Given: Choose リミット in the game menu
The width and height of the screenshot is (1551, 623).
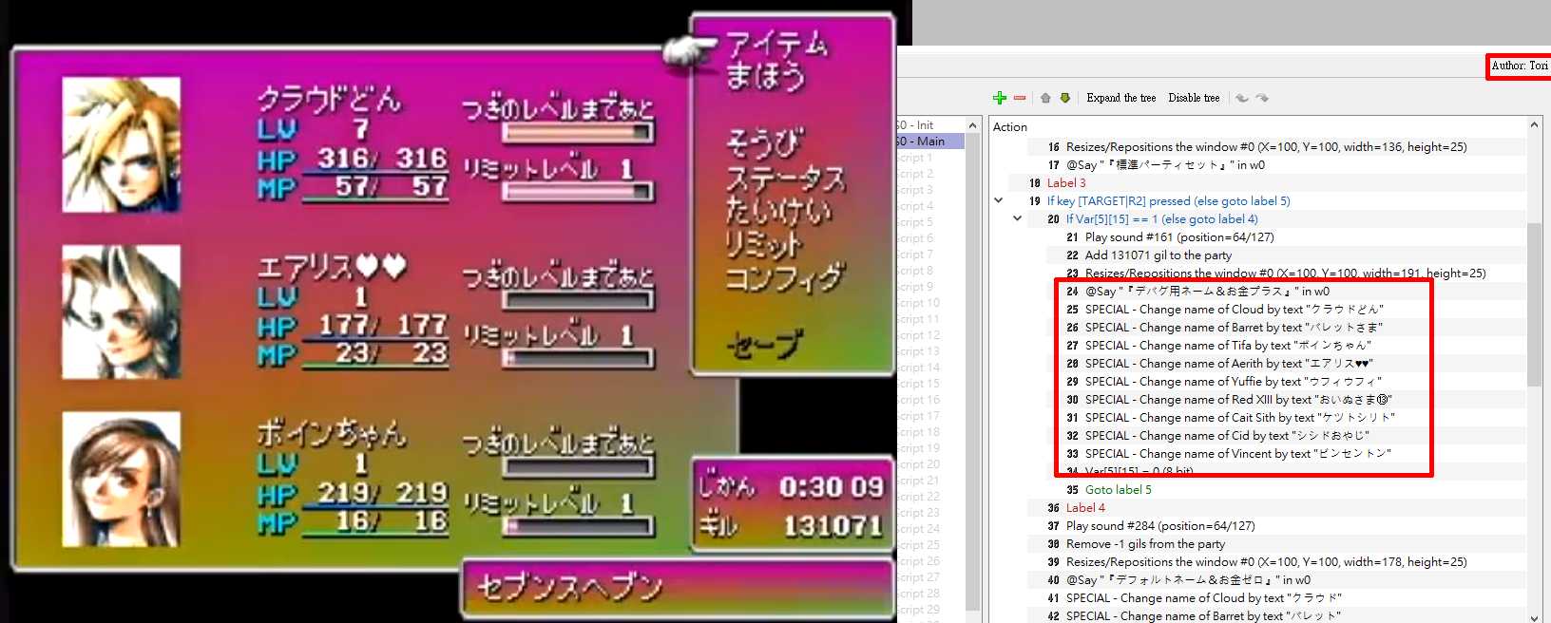Looking at the screenshot, I should (764, 244).
